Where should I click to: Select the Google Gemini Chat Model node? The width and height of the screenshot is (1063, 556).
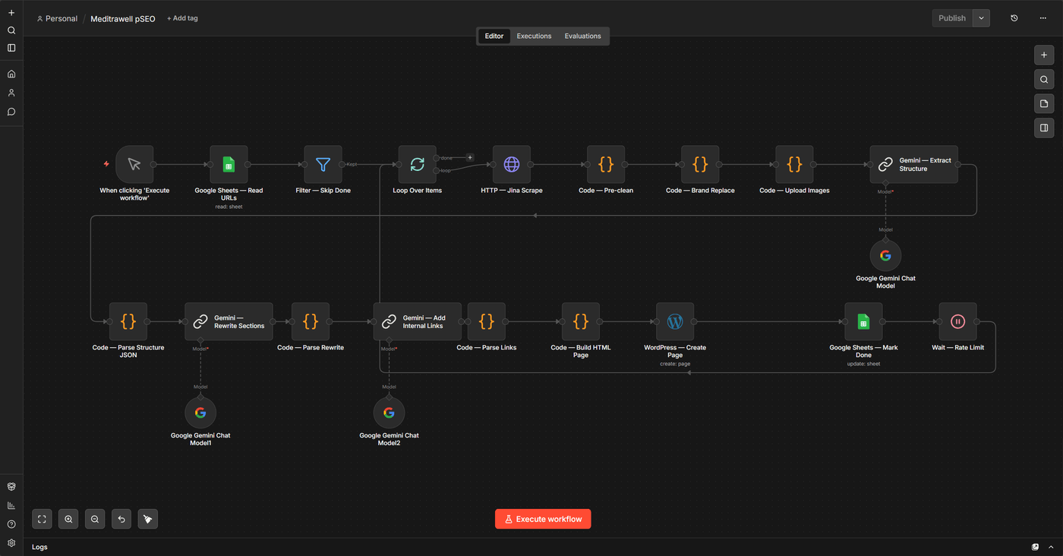pos(885,256)
